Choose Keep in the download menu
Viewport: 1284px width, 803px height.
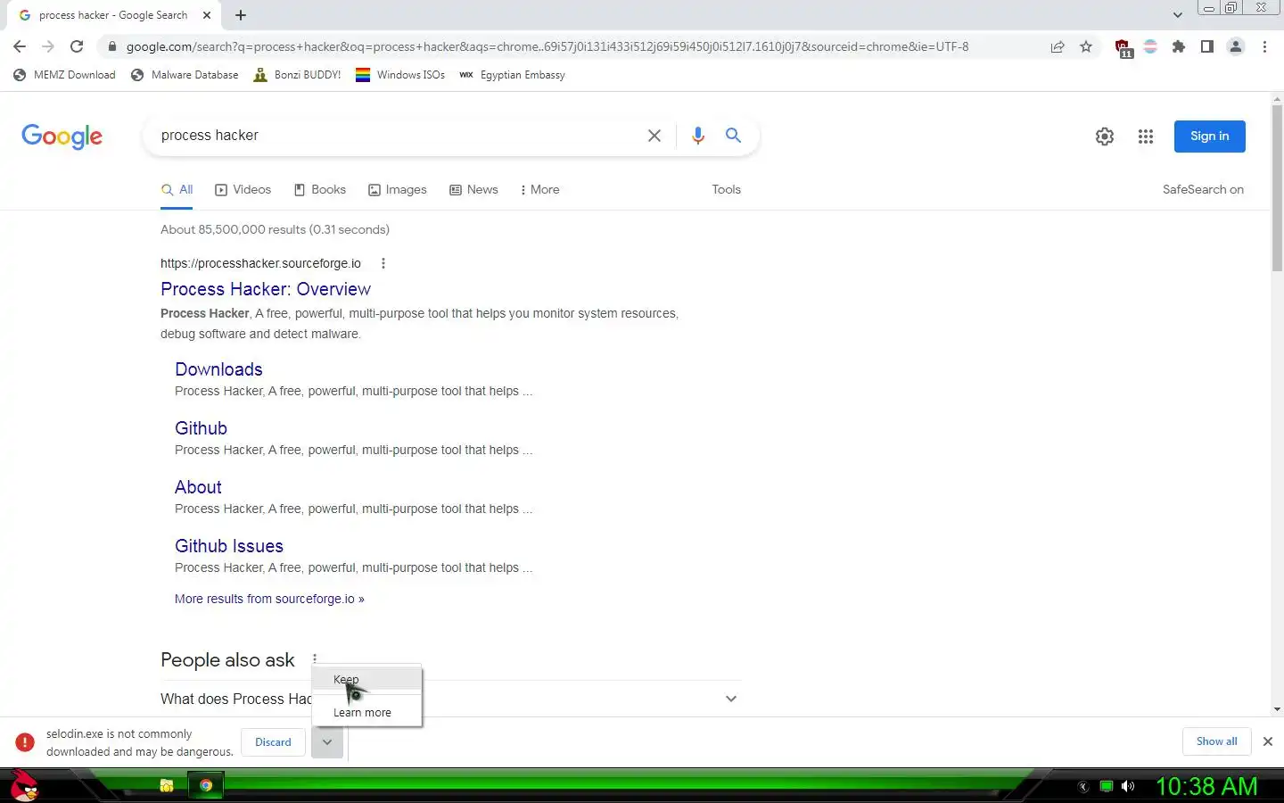(x=366, y=679)
